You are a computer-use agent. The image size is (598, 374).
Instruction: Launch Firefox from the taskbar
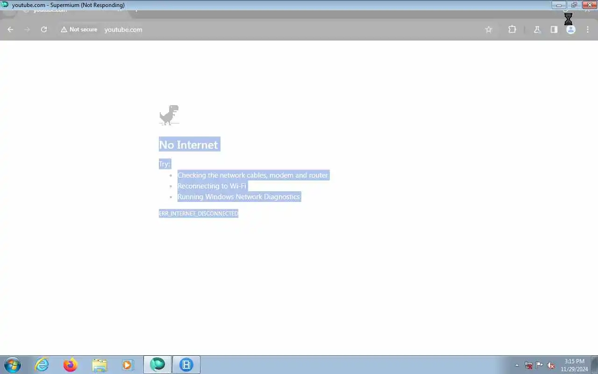pyautogui.click(x=71, y=365)
